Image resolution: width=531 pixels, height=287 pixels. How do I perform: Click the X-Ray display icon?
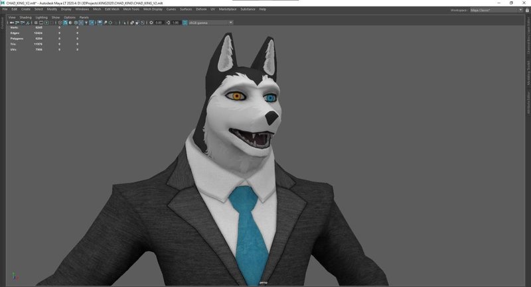coord(132,23)
